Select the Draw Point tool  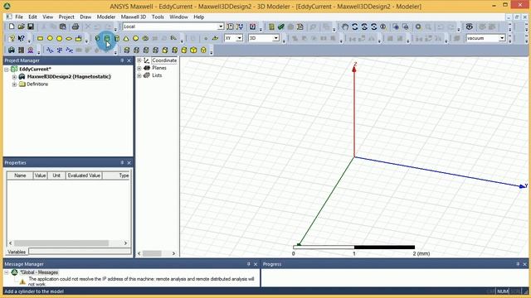[206, 39]
